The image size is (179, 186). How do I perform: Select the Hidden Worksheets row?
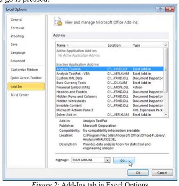pos(110,101)
